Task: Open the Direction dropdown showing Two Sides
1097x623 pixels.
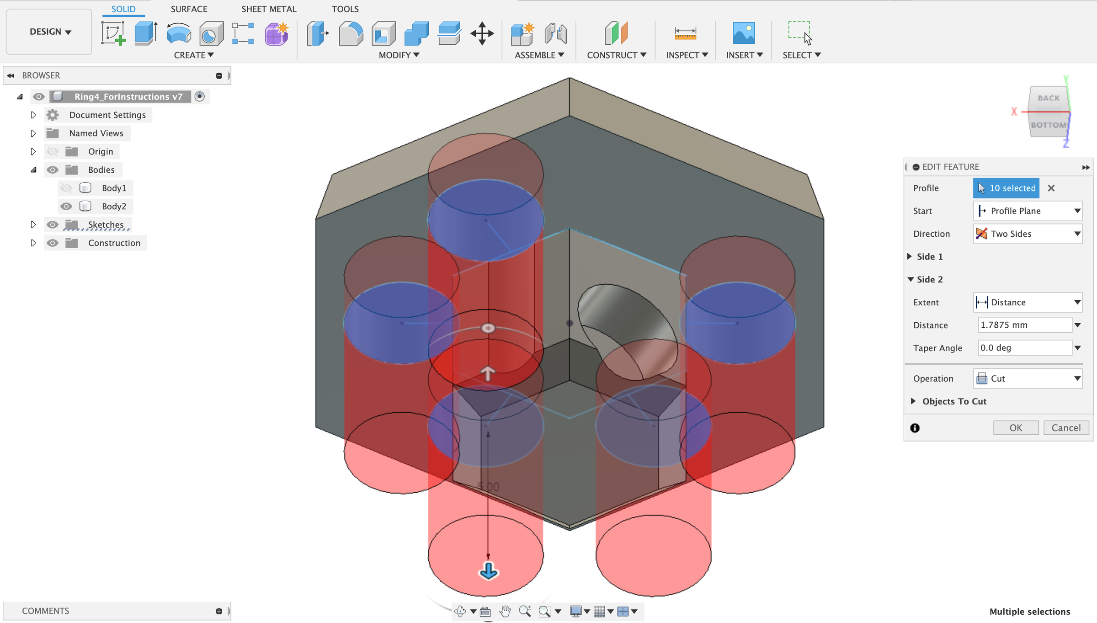Action: coord(1028,234)
